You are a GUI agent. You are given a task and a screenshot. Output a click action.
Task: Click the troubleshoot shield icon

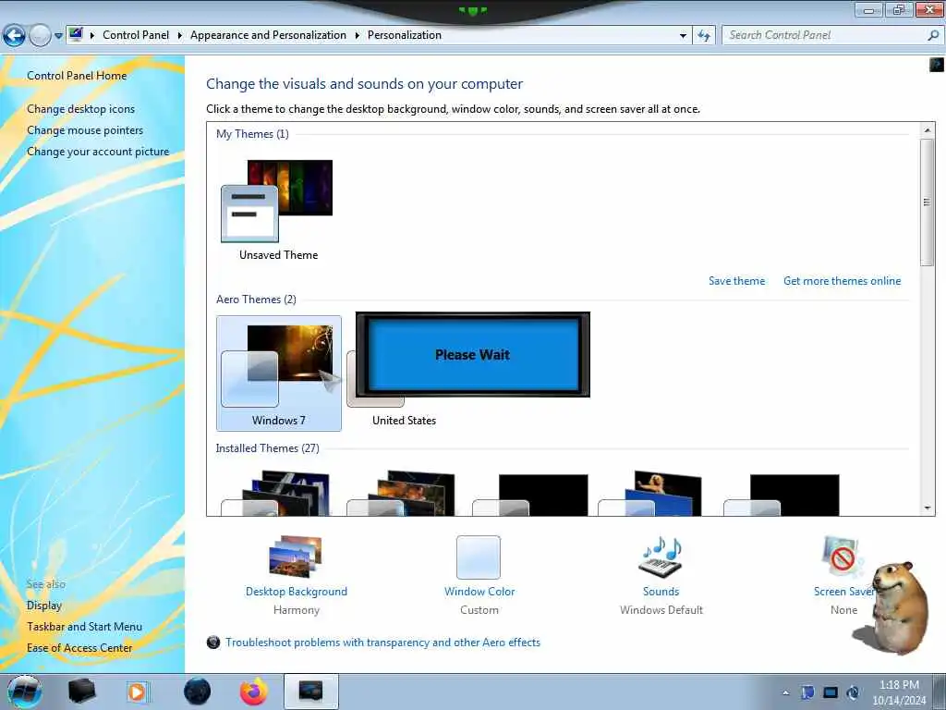(213, 643)
